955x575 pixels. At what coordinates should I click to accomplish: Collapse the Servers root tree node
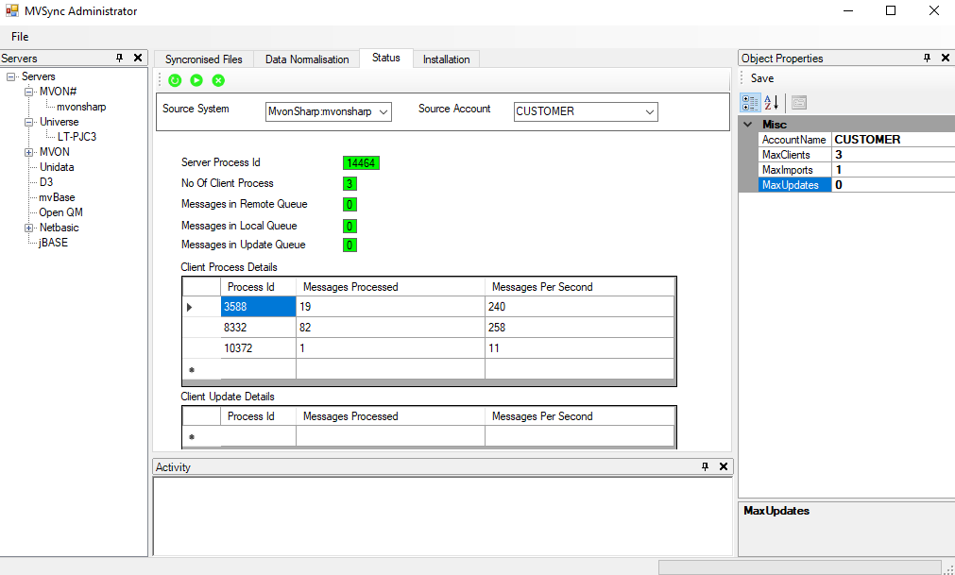11,76
